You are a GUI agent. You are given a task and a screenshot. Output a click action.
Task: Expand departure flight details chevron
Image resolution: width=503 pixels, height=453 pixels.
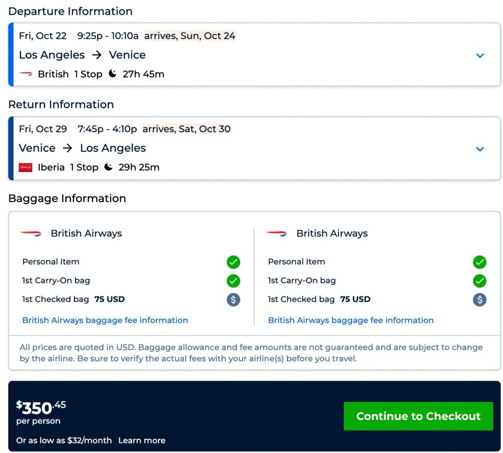coord(480,56)
